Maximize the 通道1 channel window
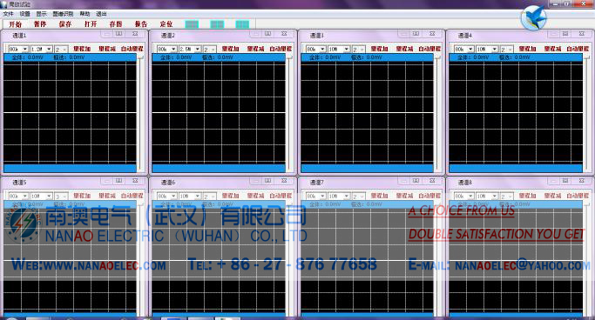Viewport: 595px width, 320px height. 119,34
